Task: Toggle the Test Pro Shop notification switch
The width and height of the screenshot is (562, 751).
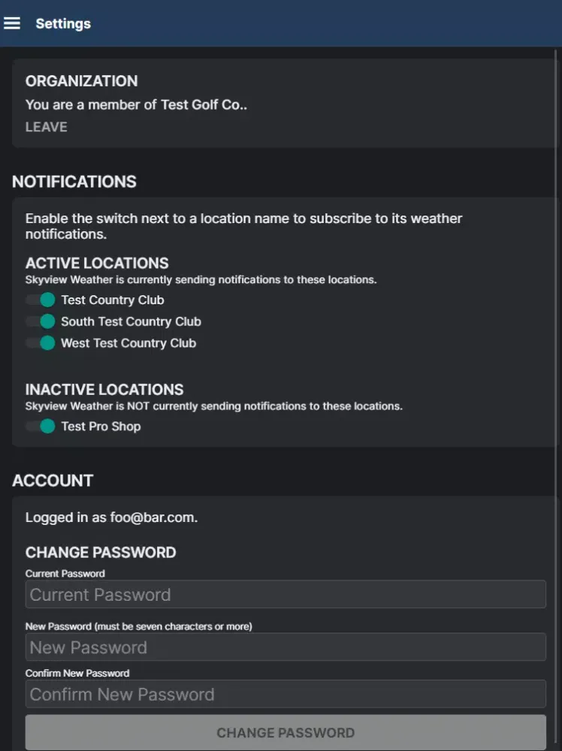Action: (x=40, y=427)
